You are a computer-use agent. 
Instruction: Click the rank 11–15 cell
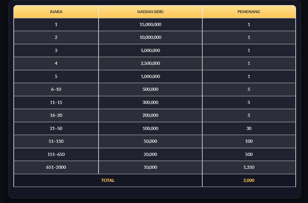pos(56,102)
